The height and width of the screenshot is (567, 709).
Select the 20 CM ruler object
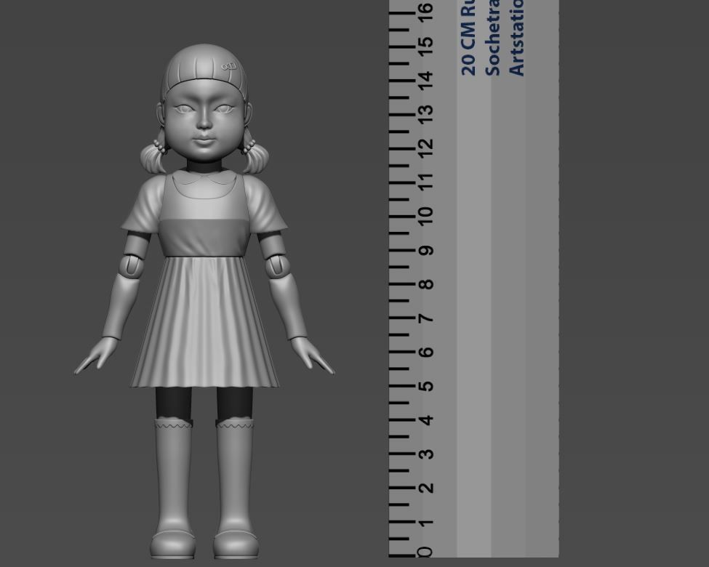click(x=474, y=278)
